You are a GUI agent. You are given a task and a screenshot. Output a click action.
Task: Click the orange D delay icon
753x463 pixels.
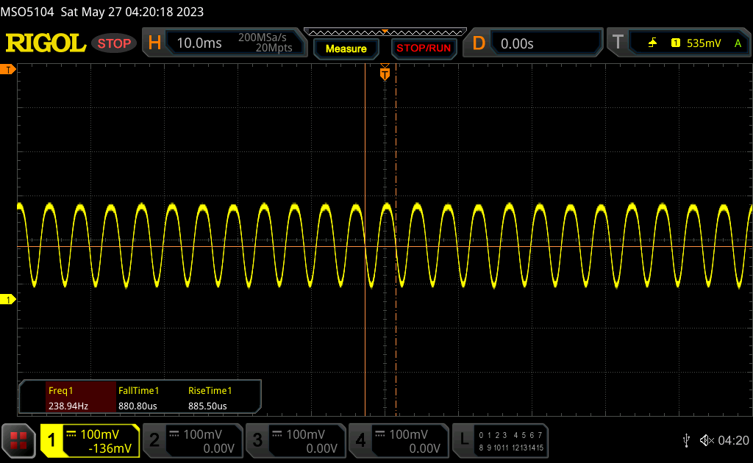(x=479, y=43)
